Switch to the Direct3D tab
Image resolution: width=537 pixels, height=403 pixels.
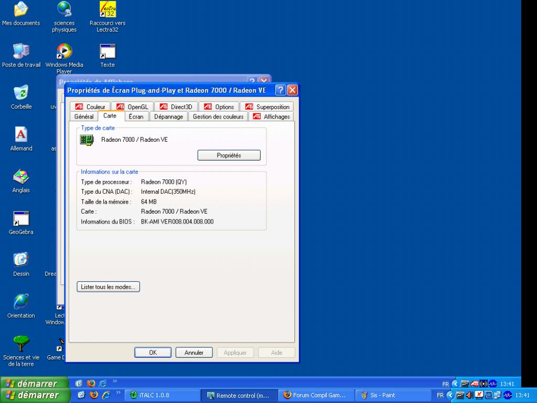point(176,107)
